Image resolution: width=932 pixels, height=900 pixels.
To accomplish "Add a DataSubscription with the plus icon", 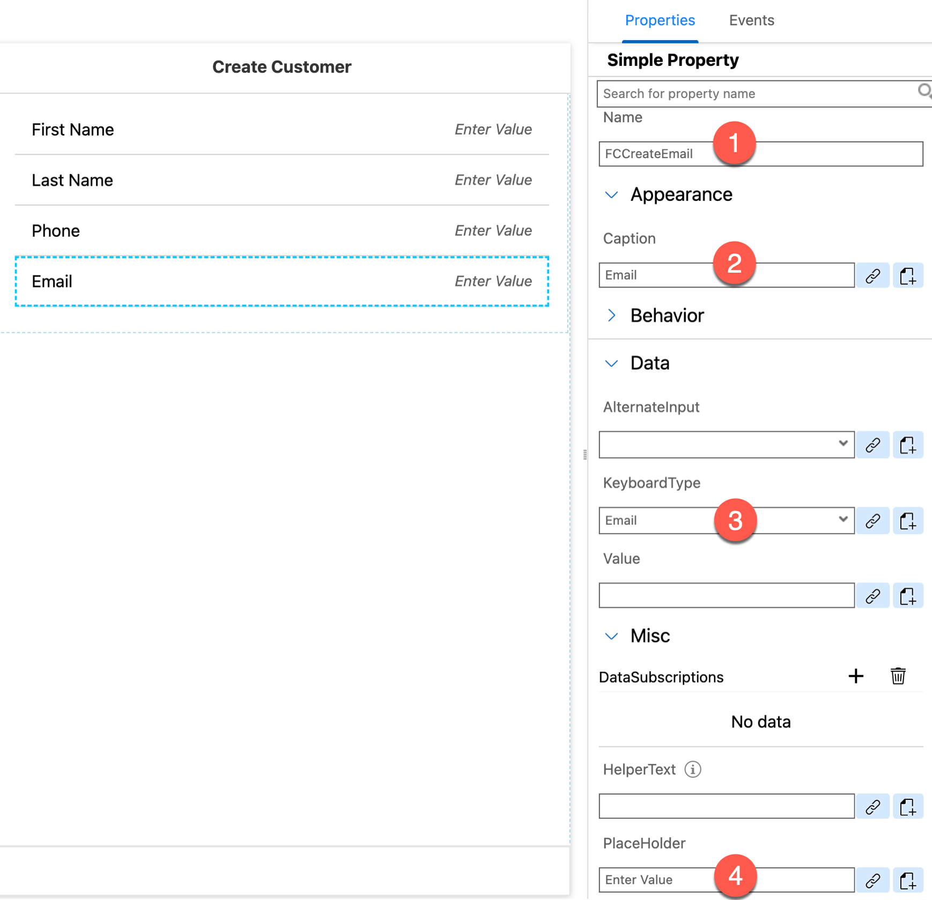I will coord(856,676).
